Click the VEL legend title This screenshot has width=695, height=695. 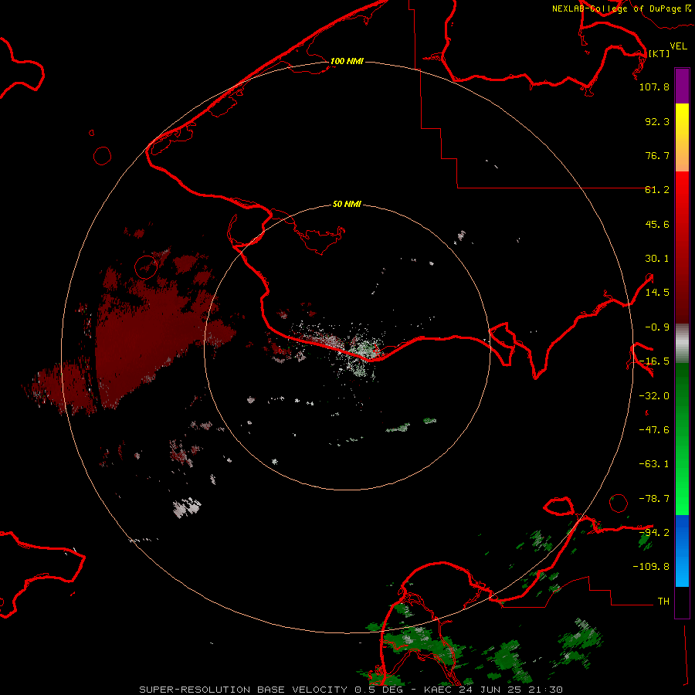point(679,46)
